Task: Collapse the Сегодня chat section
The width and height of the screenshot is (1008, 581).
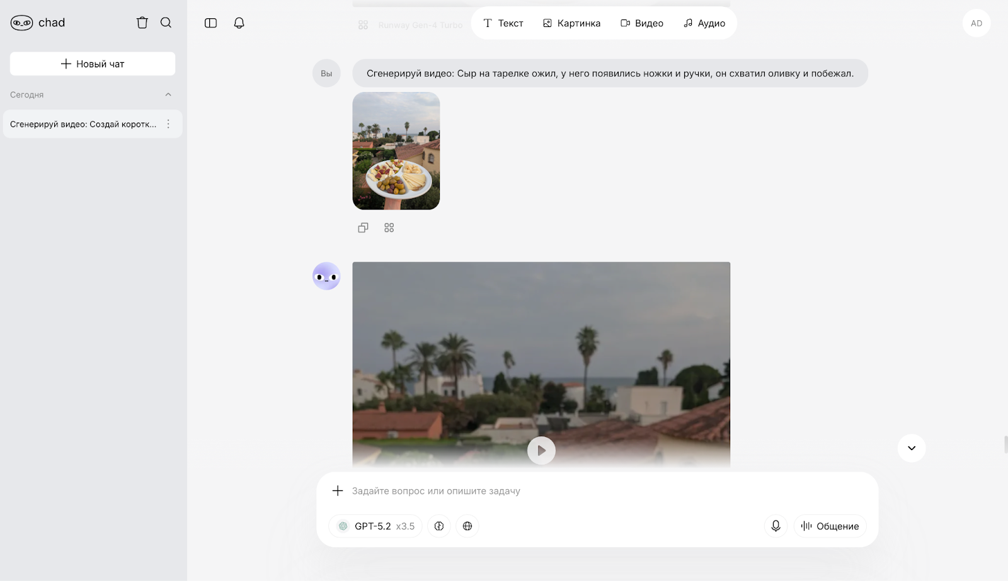Action: pyautogui.click(x=168, y=95)
